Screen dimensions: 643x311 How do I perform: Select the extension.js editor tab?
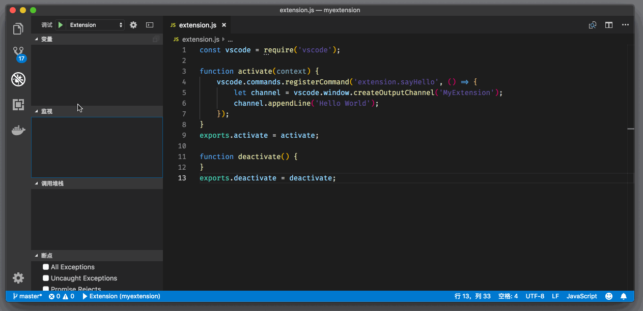(197, 25)
